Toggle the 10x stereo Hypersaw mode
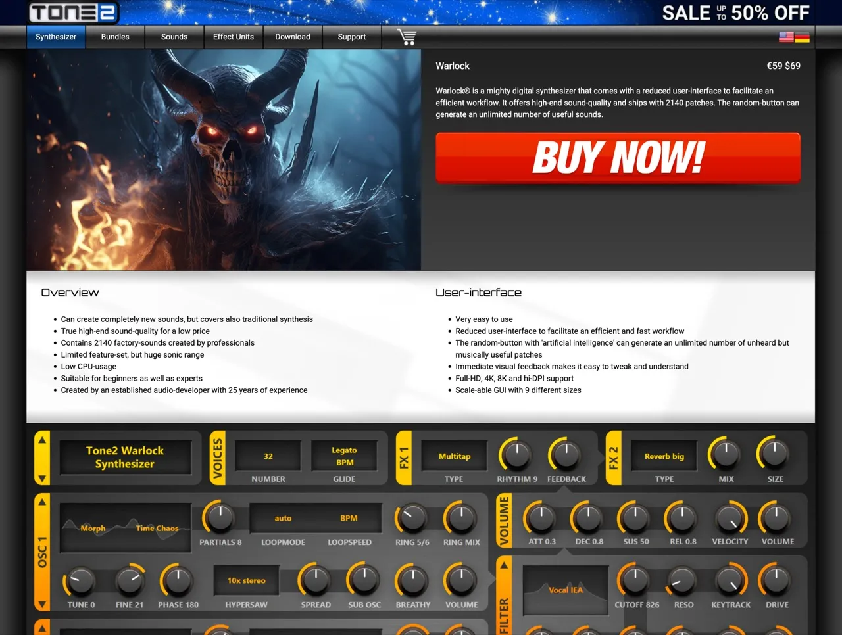This screenshot has width=842, height=635. click(246, 580)
